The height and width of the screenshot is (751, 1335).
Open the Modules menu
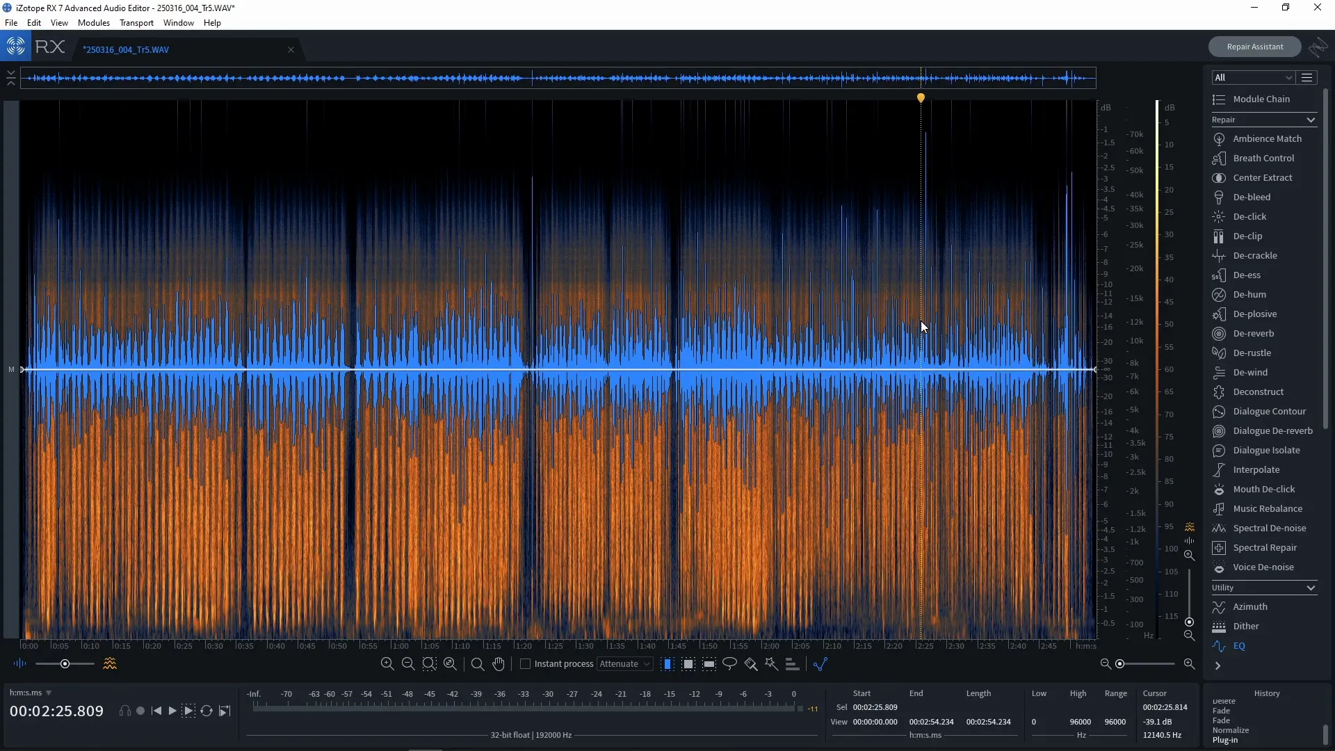point(93,23)
